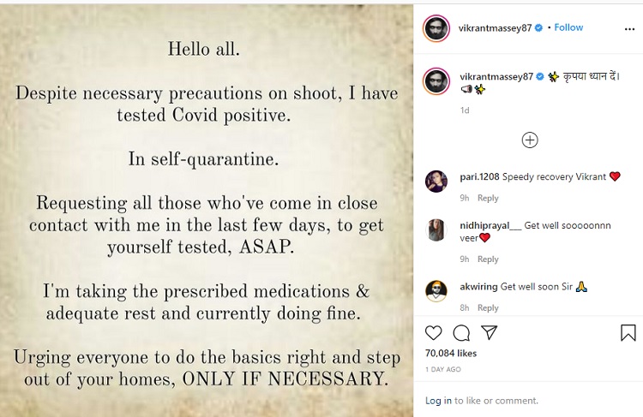
Task: Click the verified badge beside header username
Action: pos(539,28)
